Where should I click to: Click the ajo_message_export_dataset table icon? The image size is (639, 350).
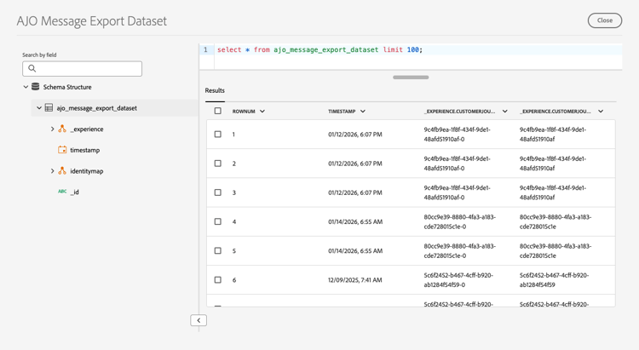tap(49, 108)
